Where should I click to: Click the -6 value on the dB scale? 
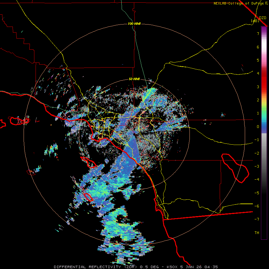[x=257, y=206]
